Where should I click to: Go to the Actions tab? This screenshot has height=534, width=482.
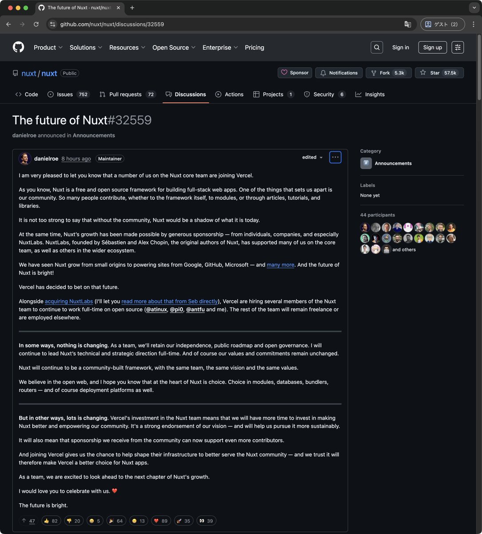[x=229, y=94]
